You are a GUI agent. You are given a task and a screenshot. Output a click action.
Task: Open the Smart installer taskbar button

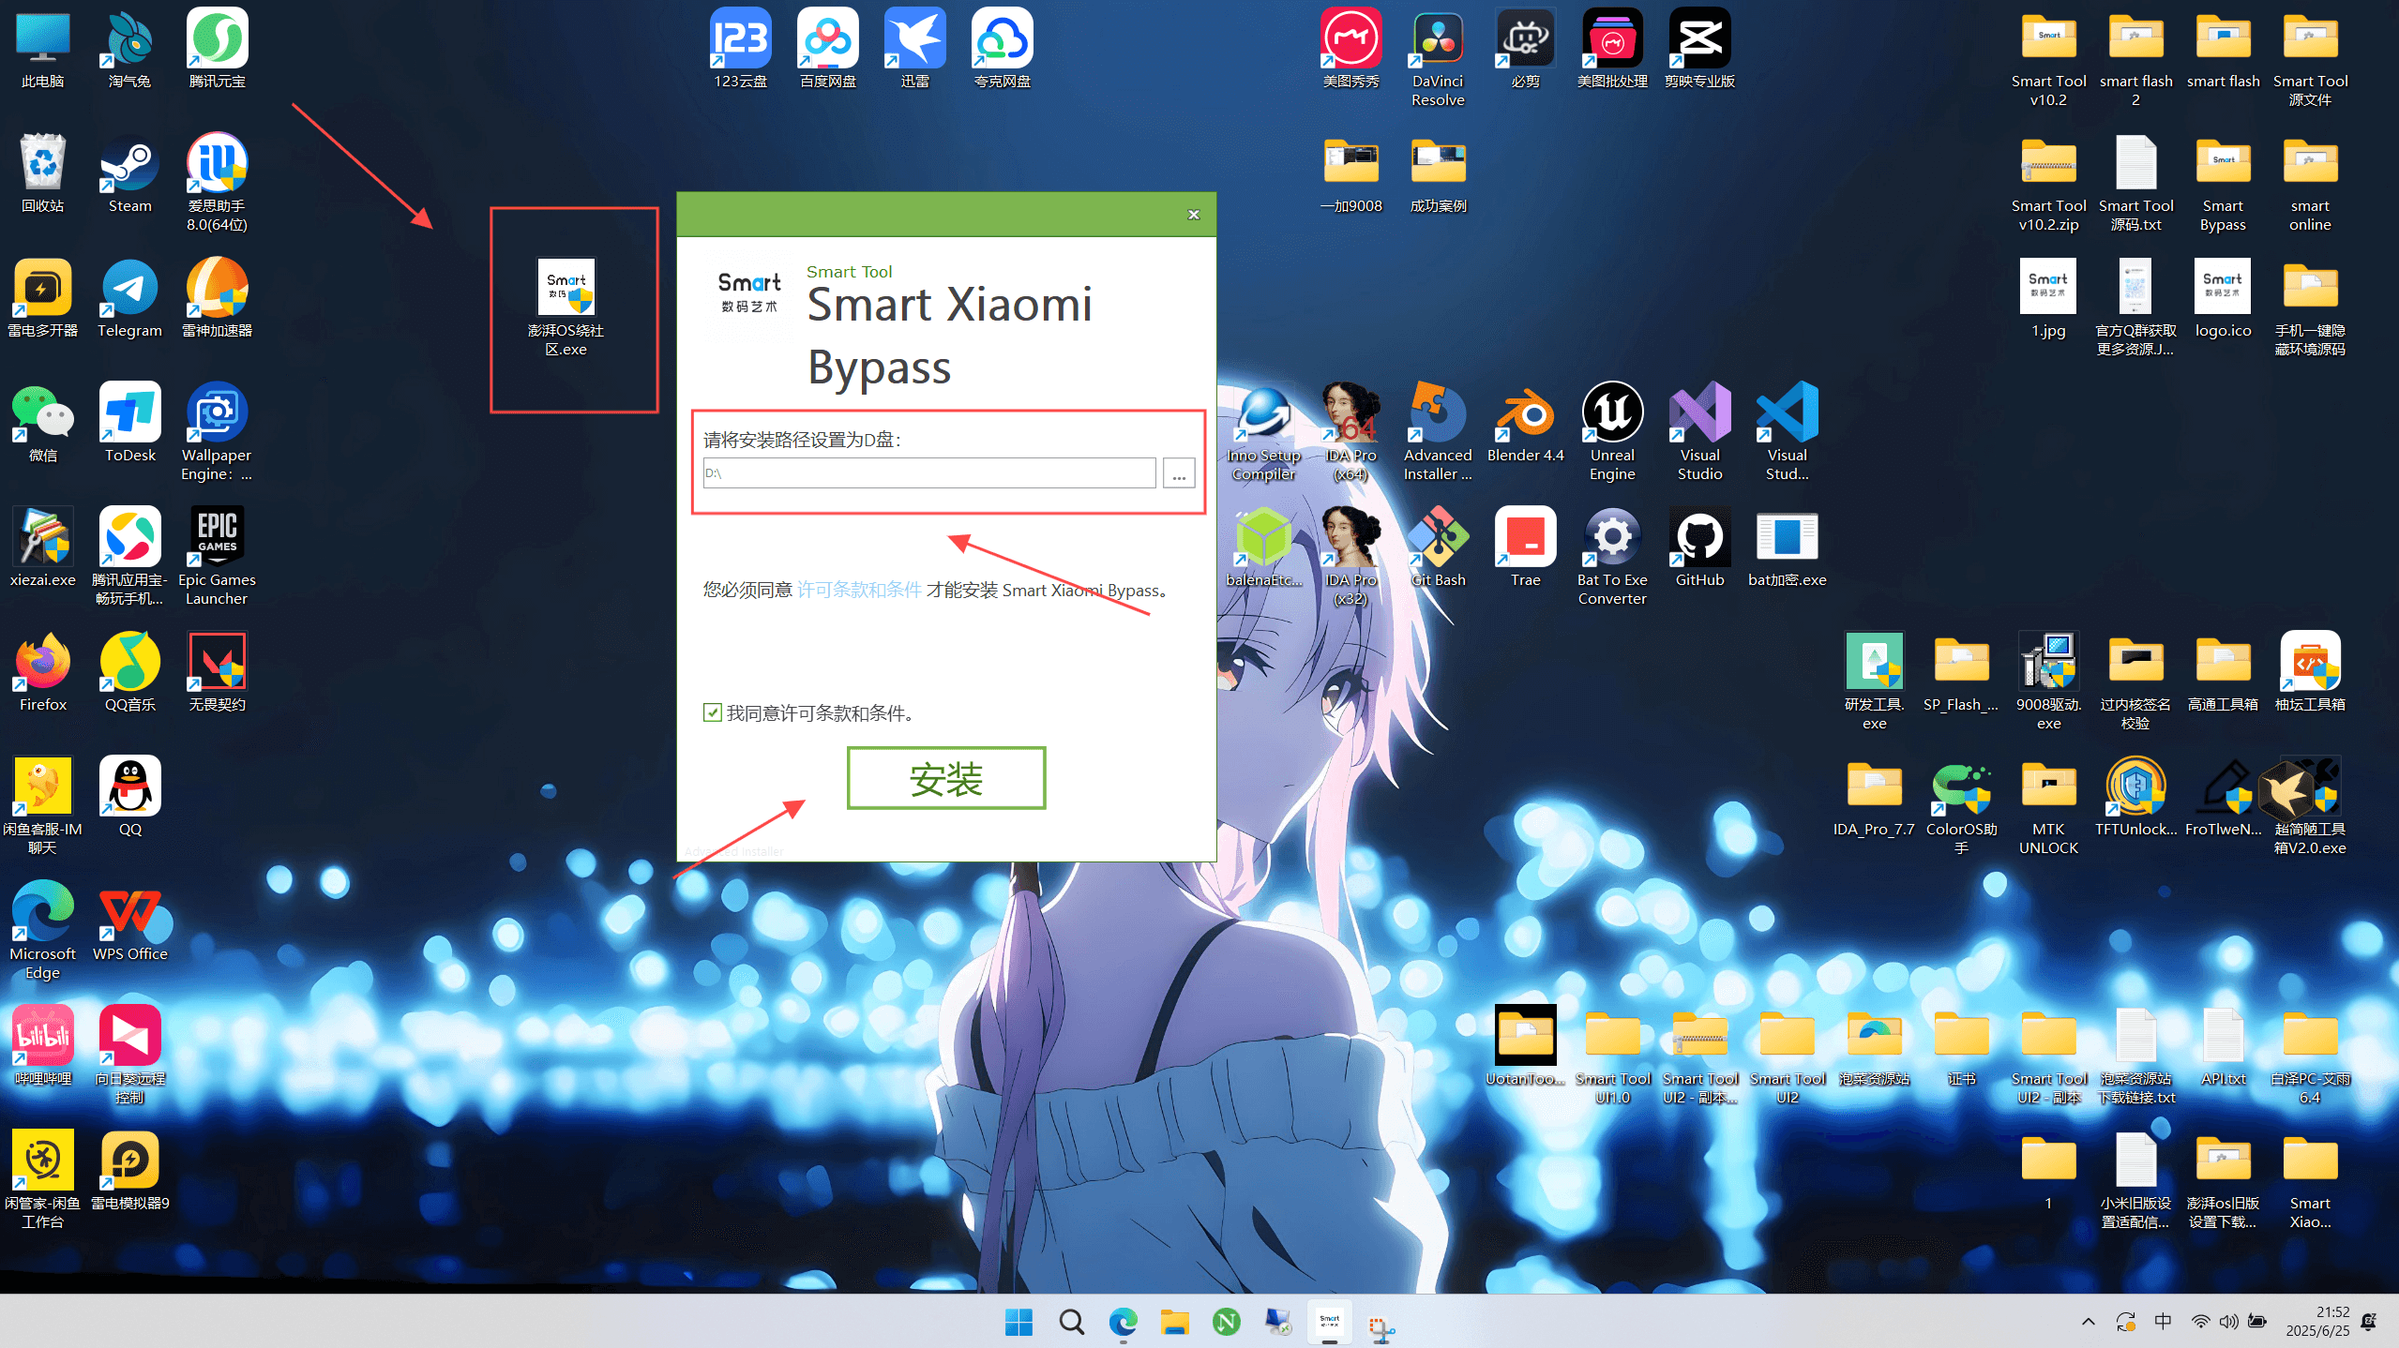pyautogui.click(x=1329, y=1322)
